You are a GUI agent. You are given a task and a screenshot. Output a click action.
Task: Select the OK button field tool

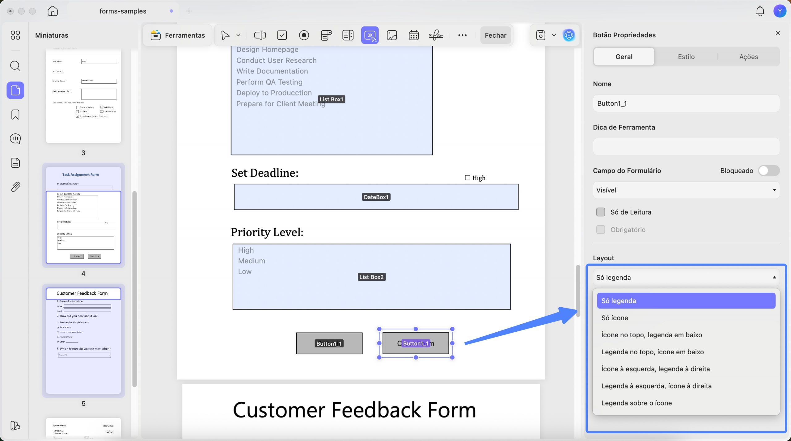point(370,35)
